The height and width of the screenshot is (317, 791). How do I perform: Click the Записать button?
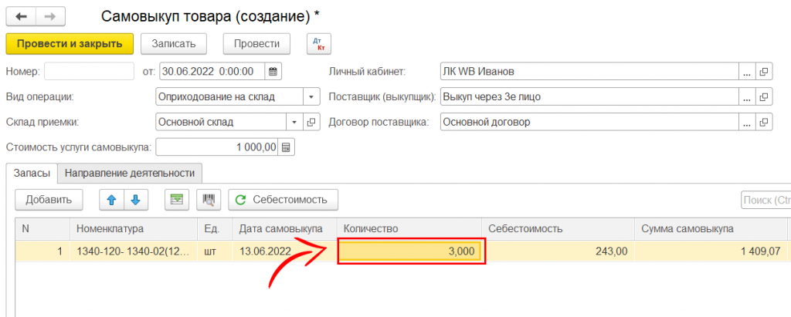pos(178,44)
